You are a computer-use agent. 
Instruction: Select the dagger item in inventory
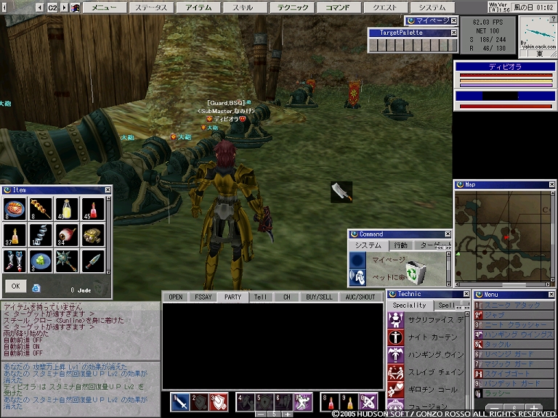pyautogui.click(x=93, y=261)
